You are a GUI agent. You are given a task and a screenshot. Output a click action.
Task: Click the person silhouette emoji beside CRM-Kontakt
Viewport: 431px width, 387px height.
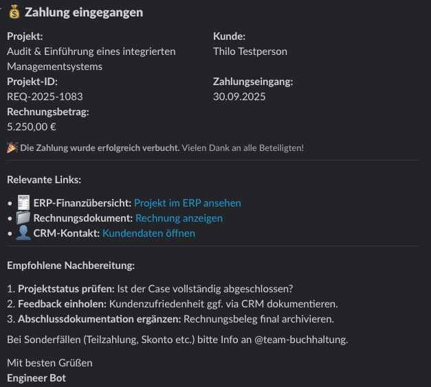[23, 233]
